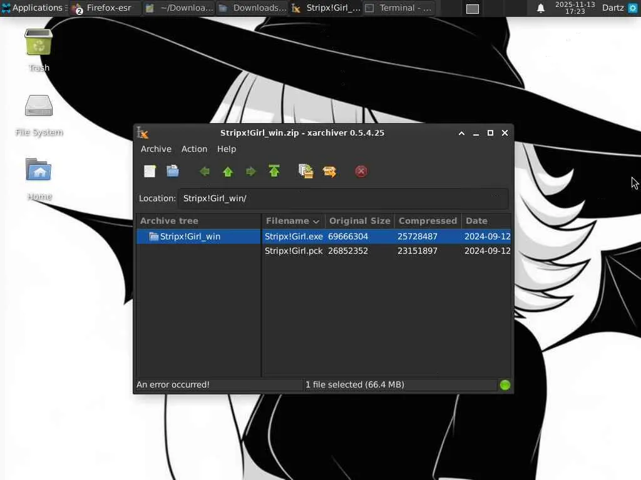Screen dimensions: 641x480
Task: Click the size value 26852352
Action: 348,251
